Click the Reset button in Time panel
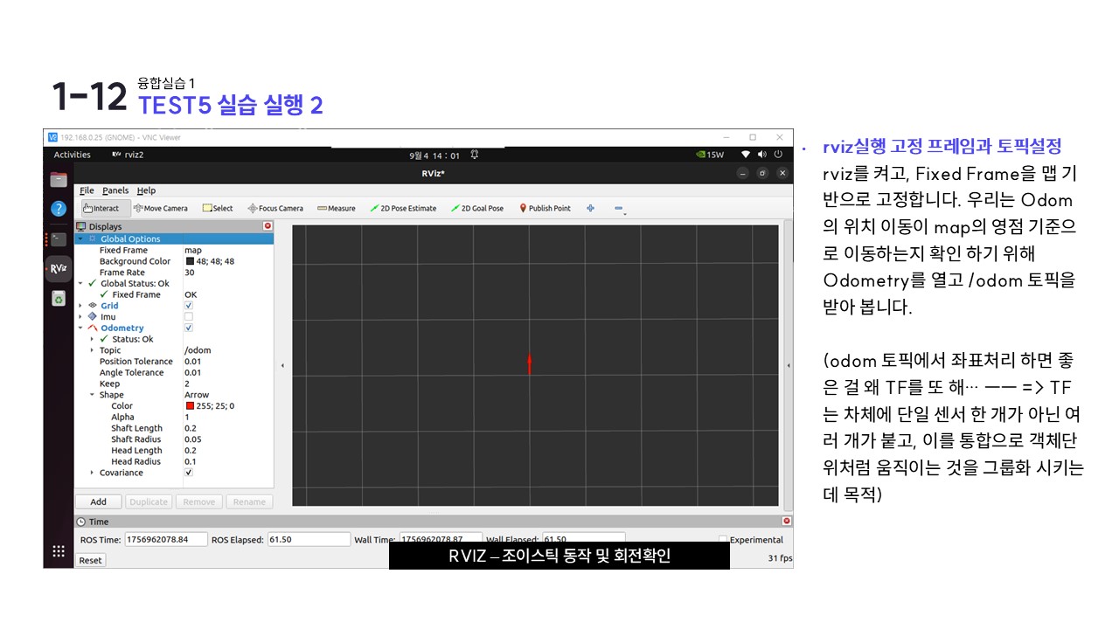This screenshot has width=1119, height=629. coord(90,560)
